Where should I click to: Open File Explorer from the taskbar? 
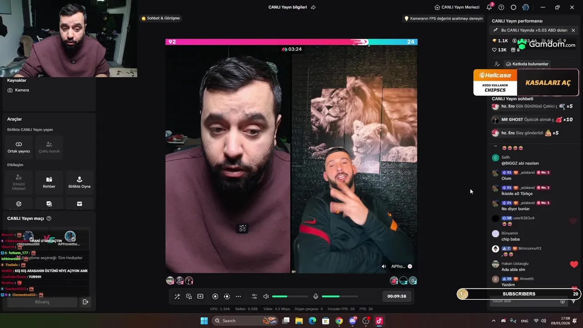coord(299,321)
